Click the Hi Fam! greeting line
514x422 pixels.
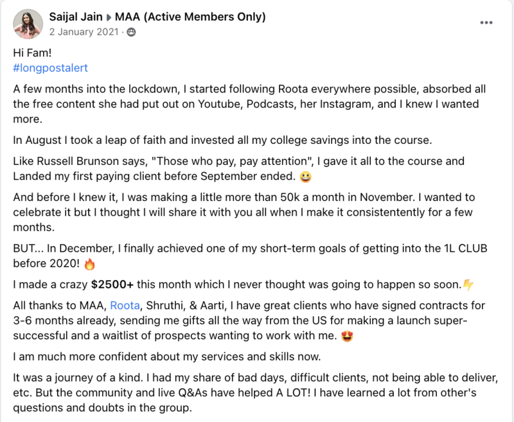[33, 53]
